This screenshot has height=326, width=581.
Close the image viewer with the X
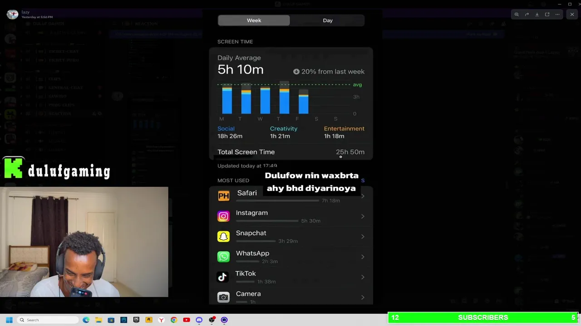(x=572, y=14)
